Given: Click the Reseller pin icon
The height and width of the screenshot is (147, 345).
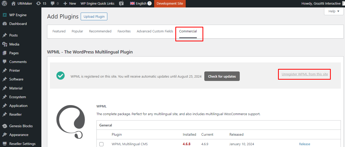Looking at the screenshot, I should (5, 114).
